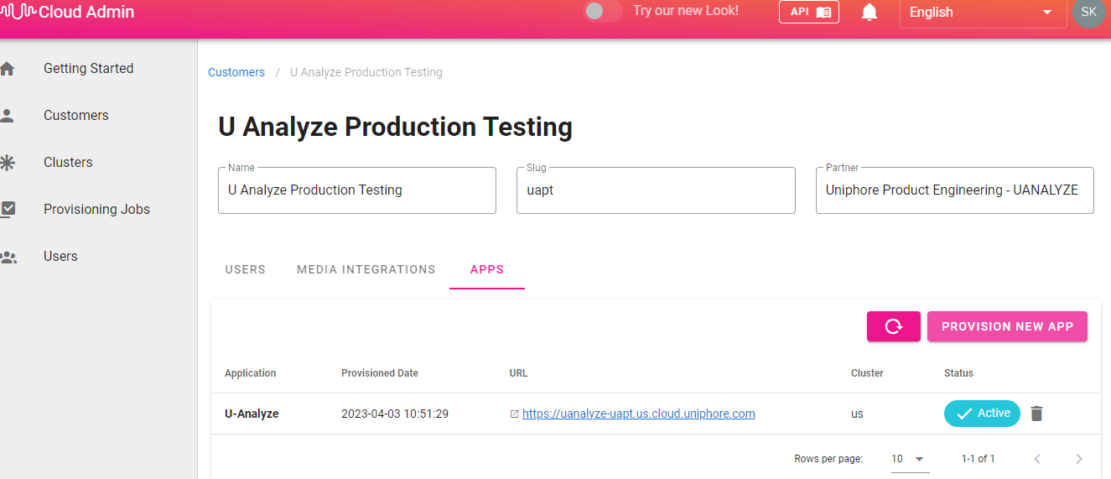Open notifications bell icon
The height and width of the screenshot is (479, 1111).
tap(870, 12)
